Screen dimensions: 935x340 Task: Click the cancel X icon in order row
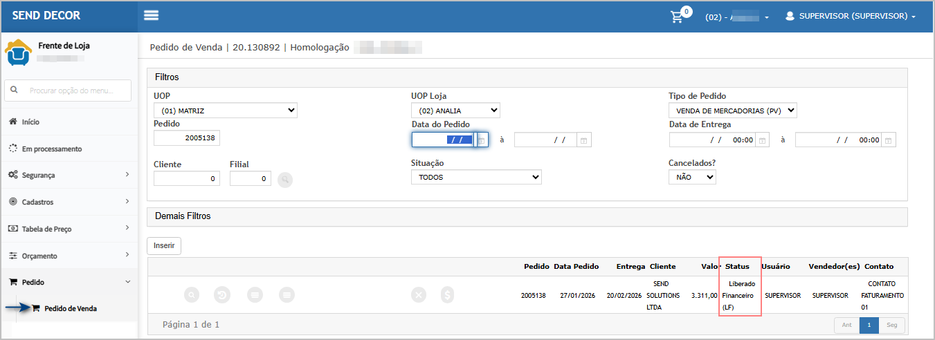pos(419,295)
